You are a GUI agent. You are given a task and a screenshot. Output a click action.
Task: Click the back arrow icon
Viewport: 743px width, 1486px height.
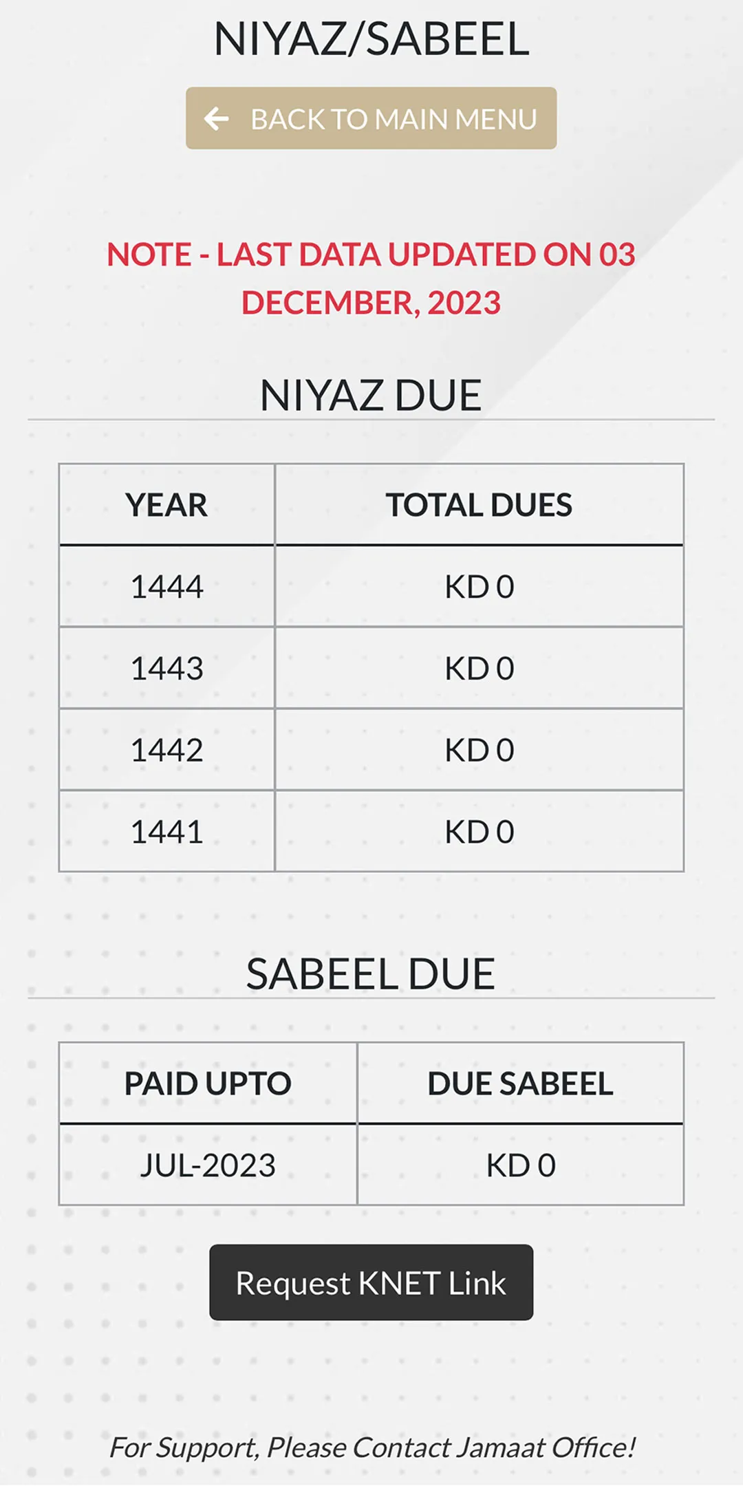tap(216, 118)
